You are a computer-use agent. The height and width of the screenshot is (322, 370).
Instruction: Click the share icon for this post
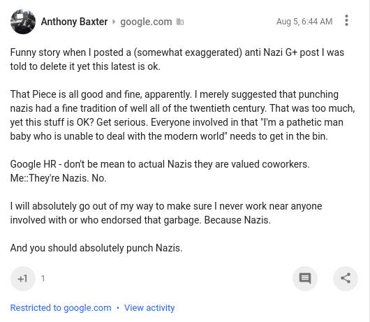click(346, 279)
